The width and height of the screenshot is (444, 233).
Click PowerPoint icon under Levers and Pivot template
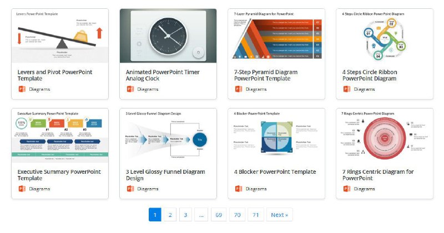(22, 89)
